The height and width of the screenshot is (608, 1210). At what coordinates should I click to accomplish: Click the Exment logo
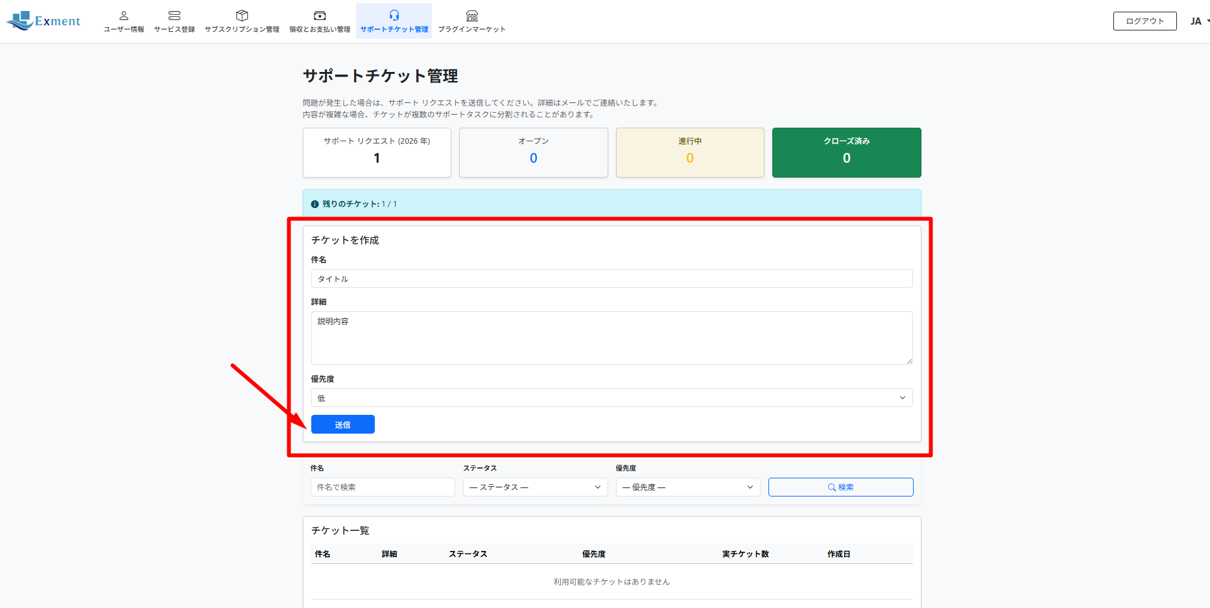(x=43, y=21)
